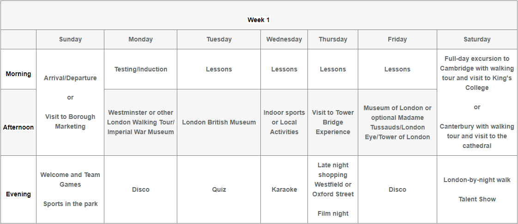Viewport: 518px width, 224px height.
Task: Select the Thursday column header
Action: (333, 40)
